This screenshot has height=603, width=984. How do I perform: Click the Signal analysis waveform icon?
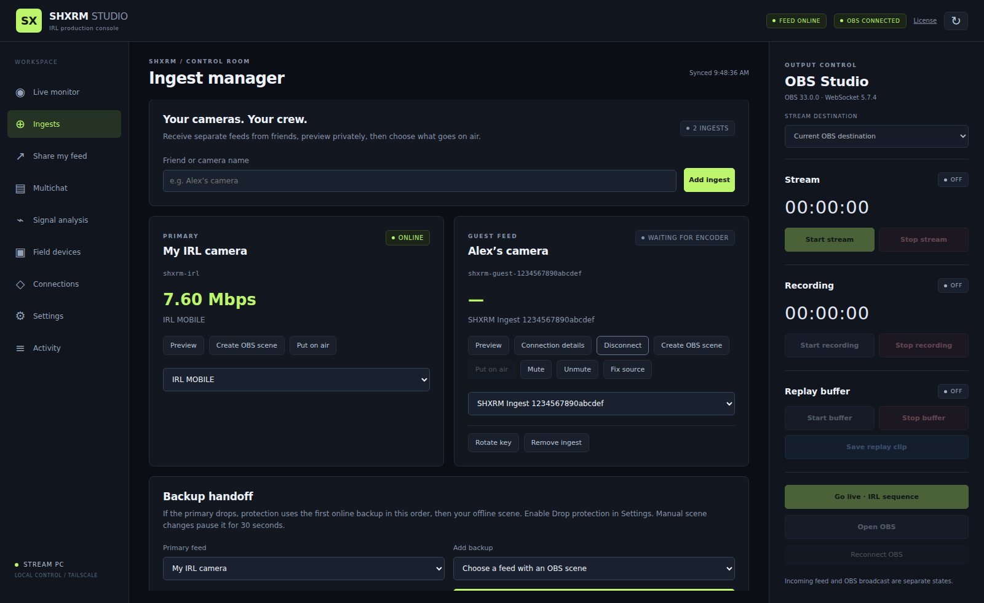pos(20,220)
